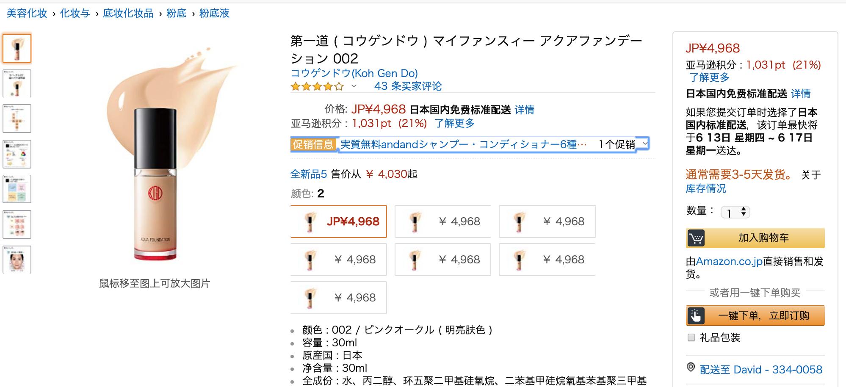
Task: Open the 43 条买家评论 reviews link
Action: pos(407,86)
